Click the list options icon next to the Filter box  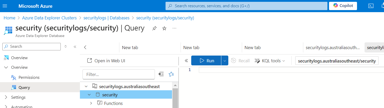coord(161,74)
